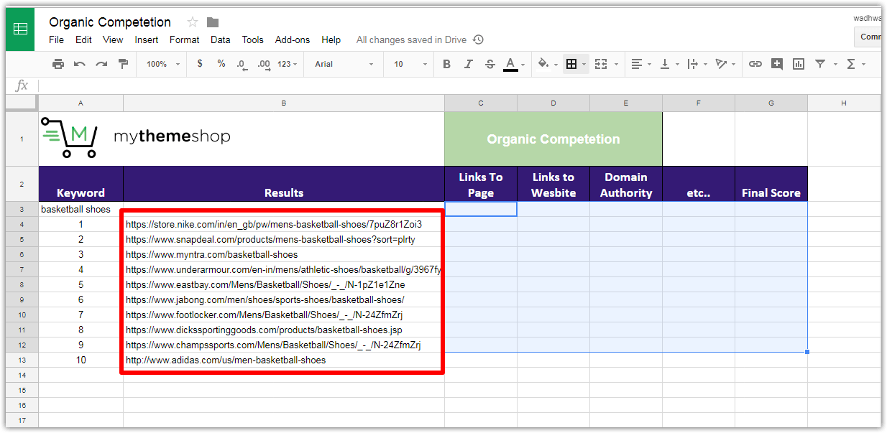Star the Organic Competetion document

coord(193,22)
